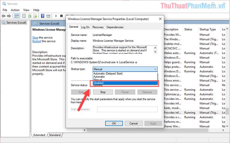The width and height of the screenshot is (230, 143).
Task: Click the 'Enables mul...' description cell
Action: 172,44
